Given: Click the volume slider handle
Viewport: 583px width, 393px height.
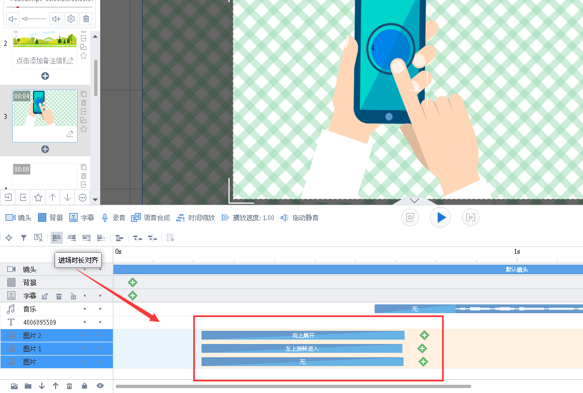Looking at the screenshot, I should [x=26, y=19].
